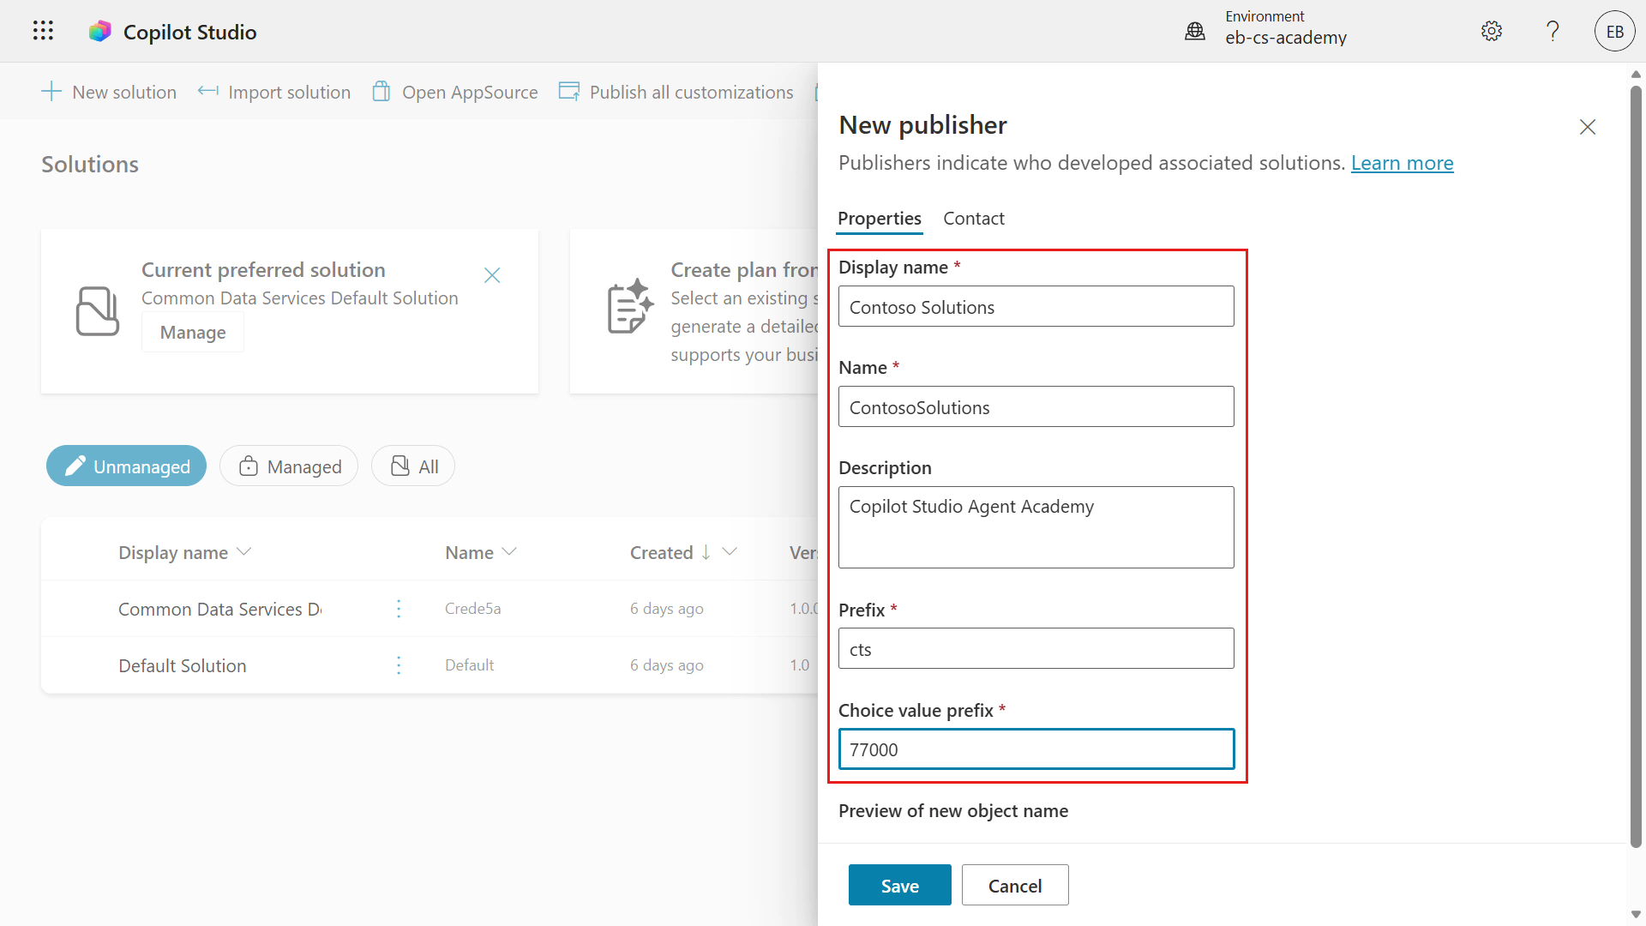Screen dimensions: 1646x926
Task: Open the help question mark icon
Action: click(x=1553, y=31)
